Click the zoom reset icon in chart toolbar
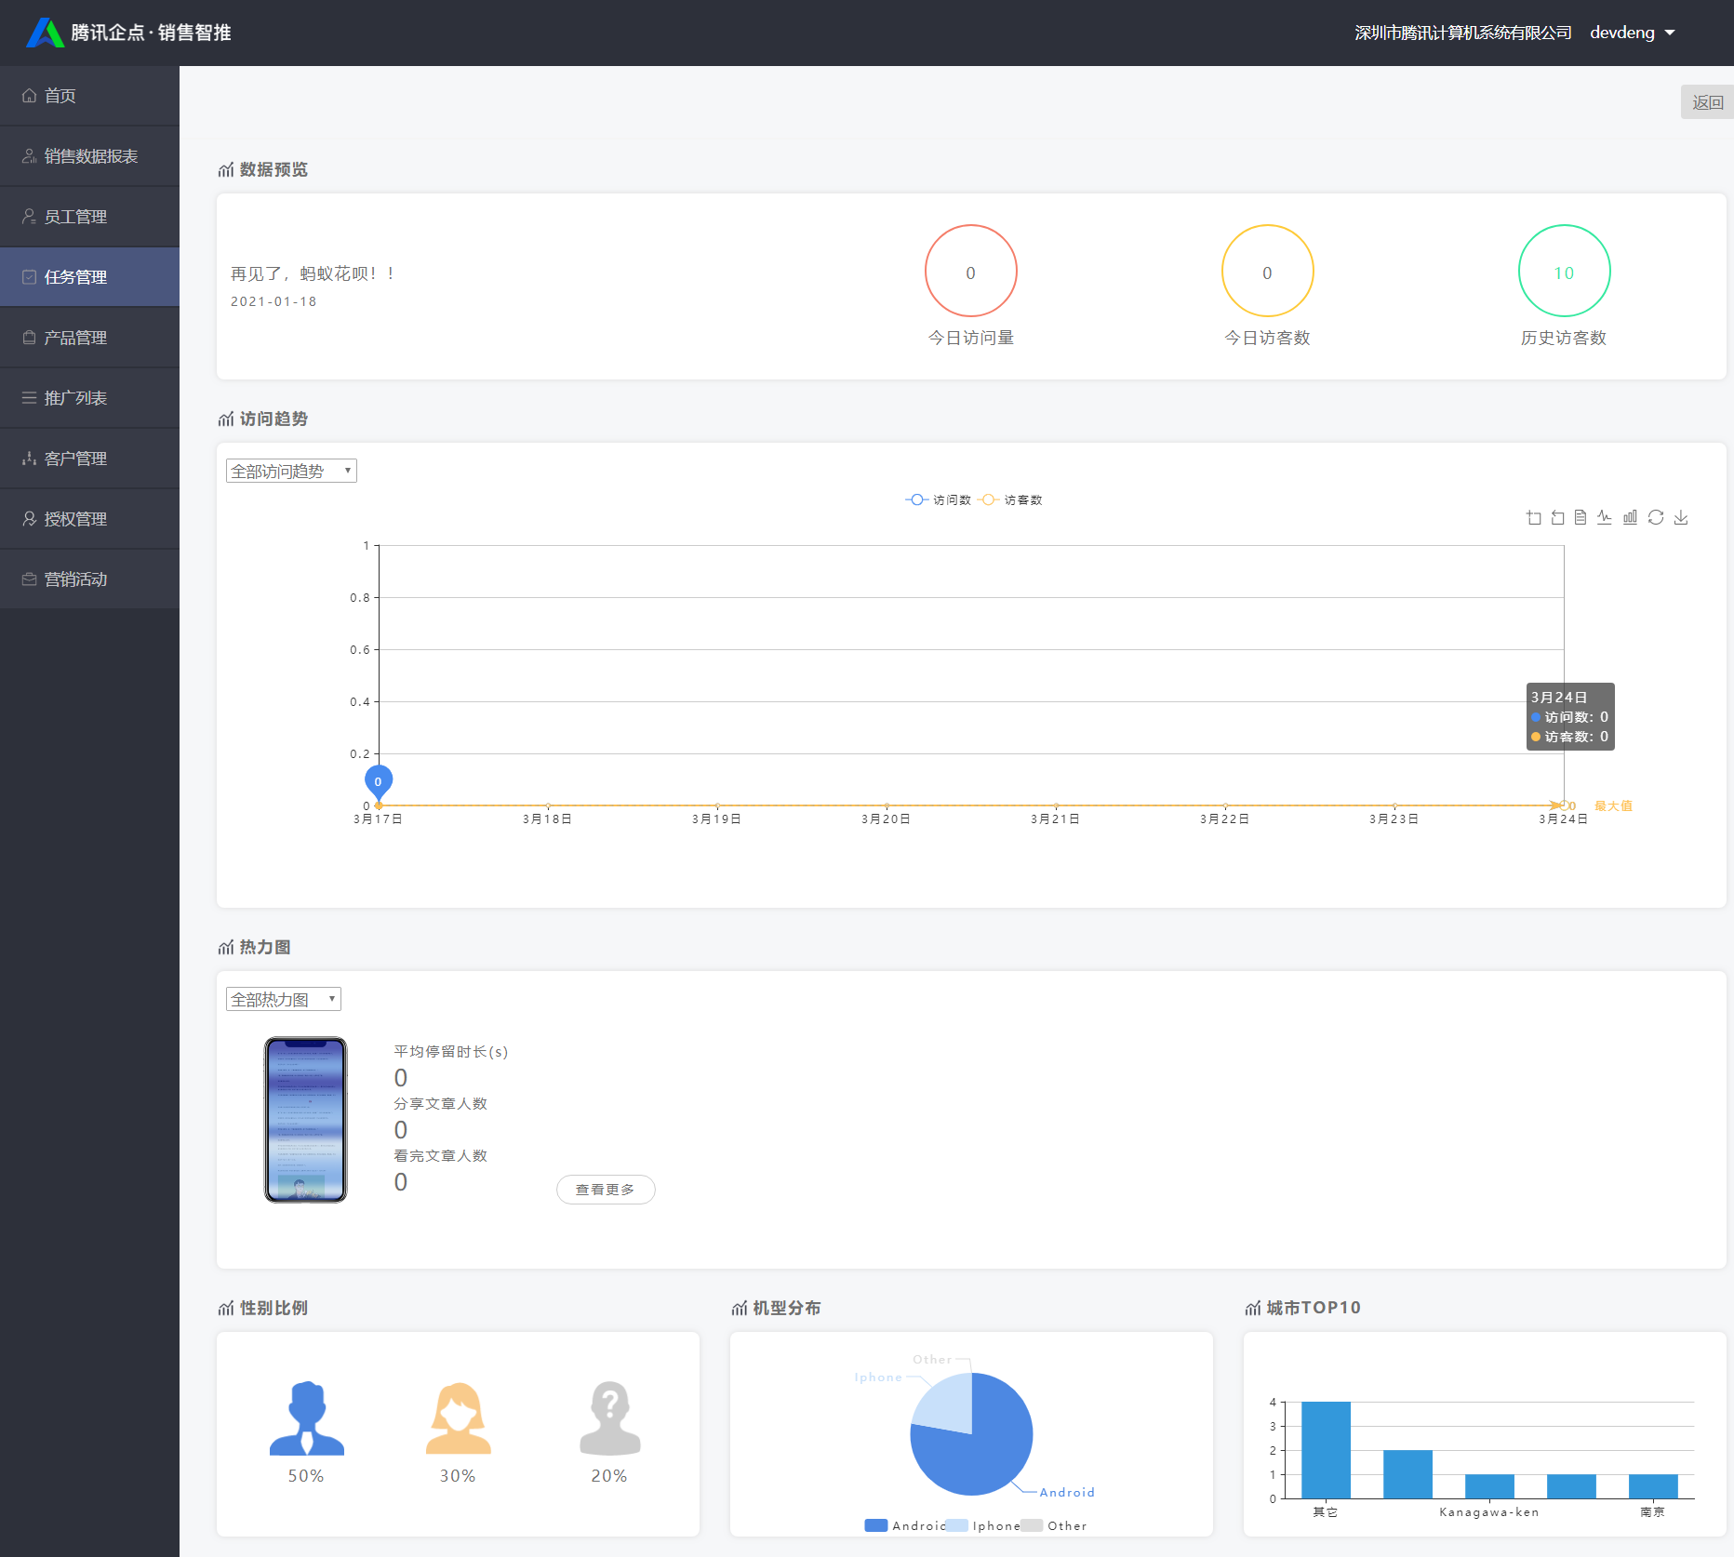Viewport: 1734px width, 1557px height. [x=1557, y=518]
